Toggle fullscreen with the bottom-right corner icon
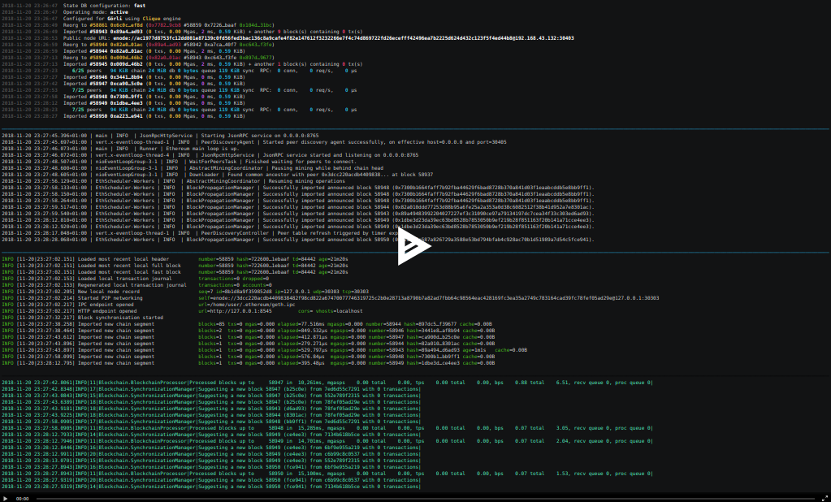 [823, 498]
